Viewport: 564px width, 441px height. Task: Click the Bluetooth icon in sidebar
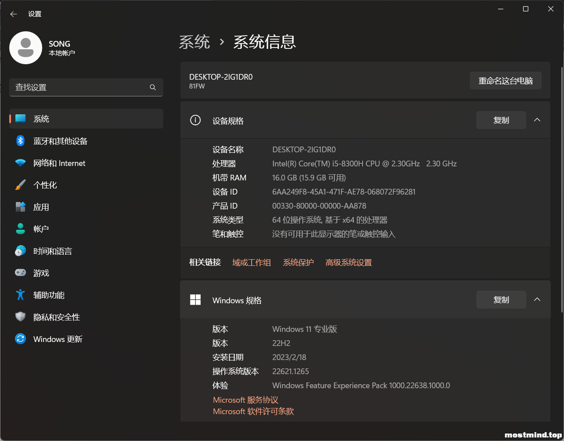[21, 141]
